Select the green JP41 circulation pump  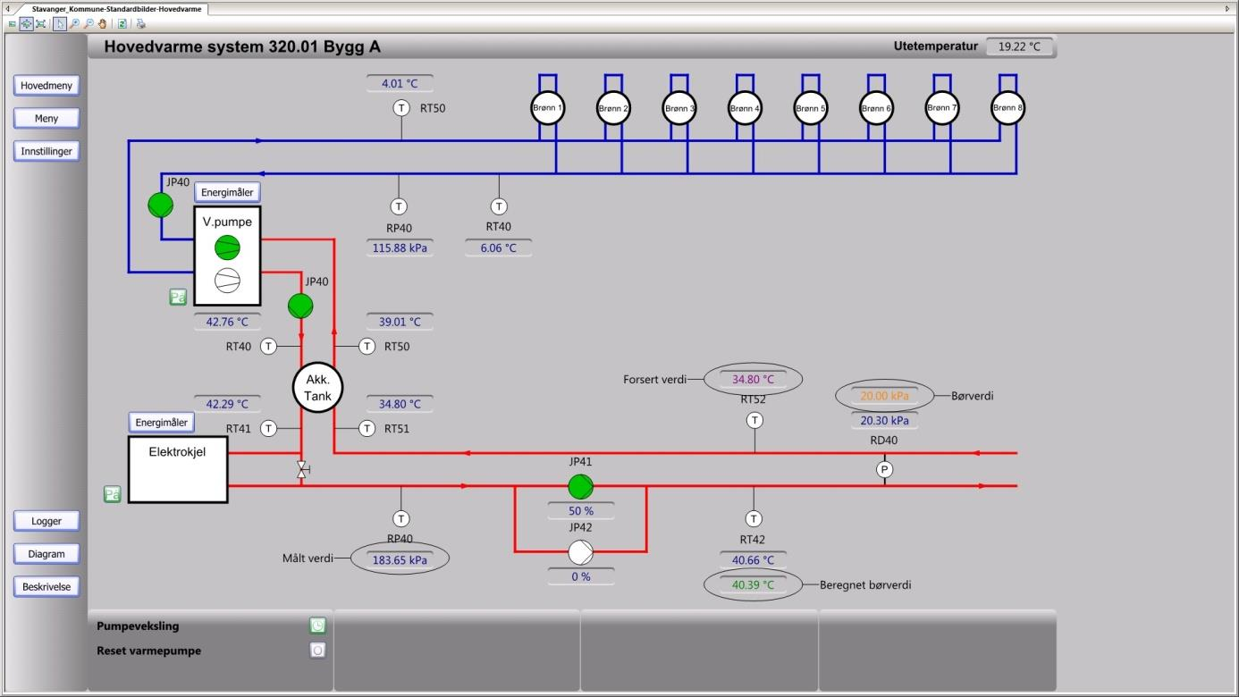580,486
